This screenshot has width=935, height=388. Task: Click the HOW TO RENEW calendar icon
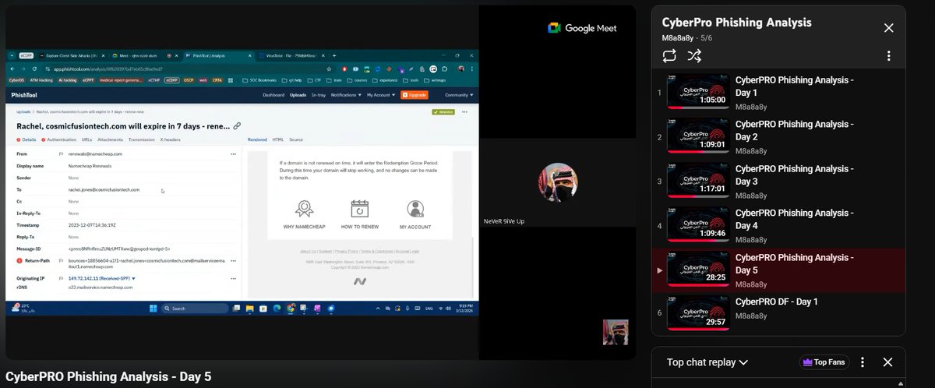(x=359, y=209)
